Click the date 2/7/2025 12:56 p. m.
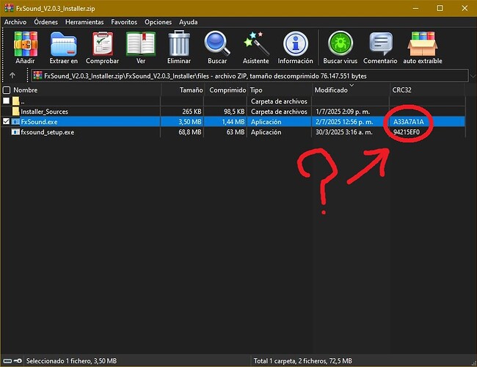Viewport: 477px width, 367px height. tap(344, 122)
